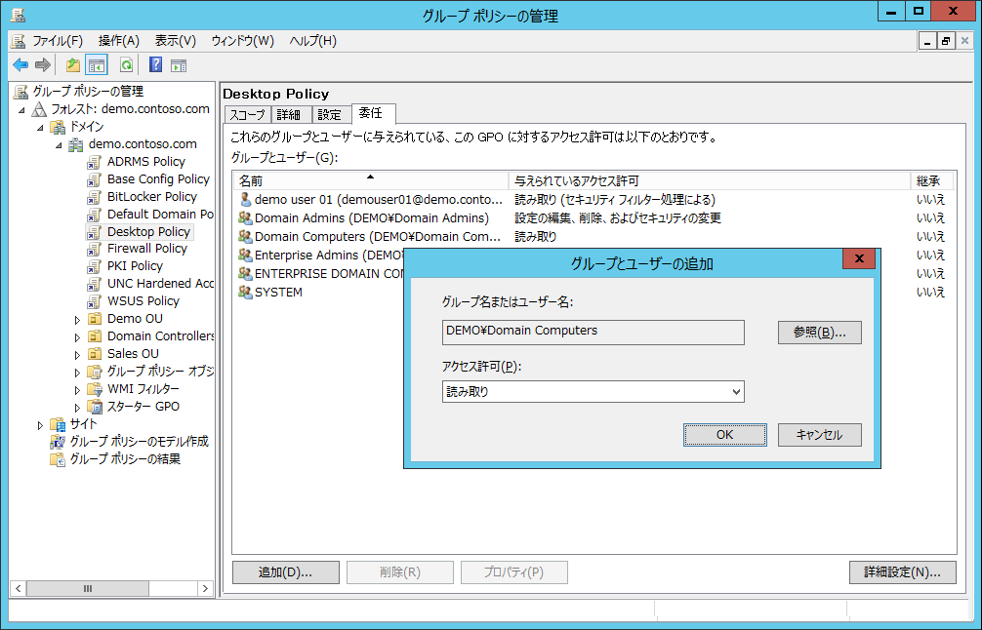Toggle the Show/Hide Console Tree icon
Image resolution: width=982 pixels, height=630 pixels.
click(96, 65)
